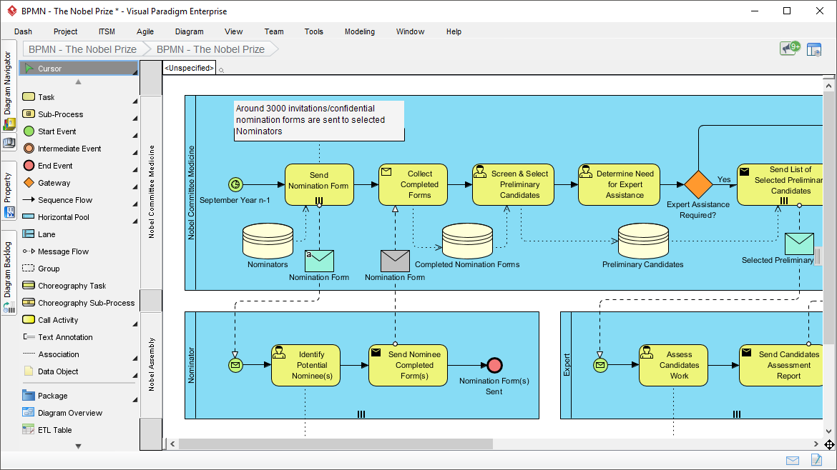The height and width of the screenshot is (470, 837).
Task: Open the Dash menu
Action: [x=23, y=31]
